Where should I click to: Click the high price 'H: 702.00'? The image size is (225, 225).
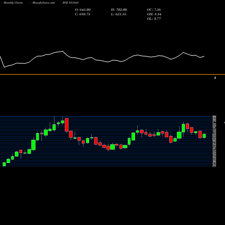click(x=119, y=9)
